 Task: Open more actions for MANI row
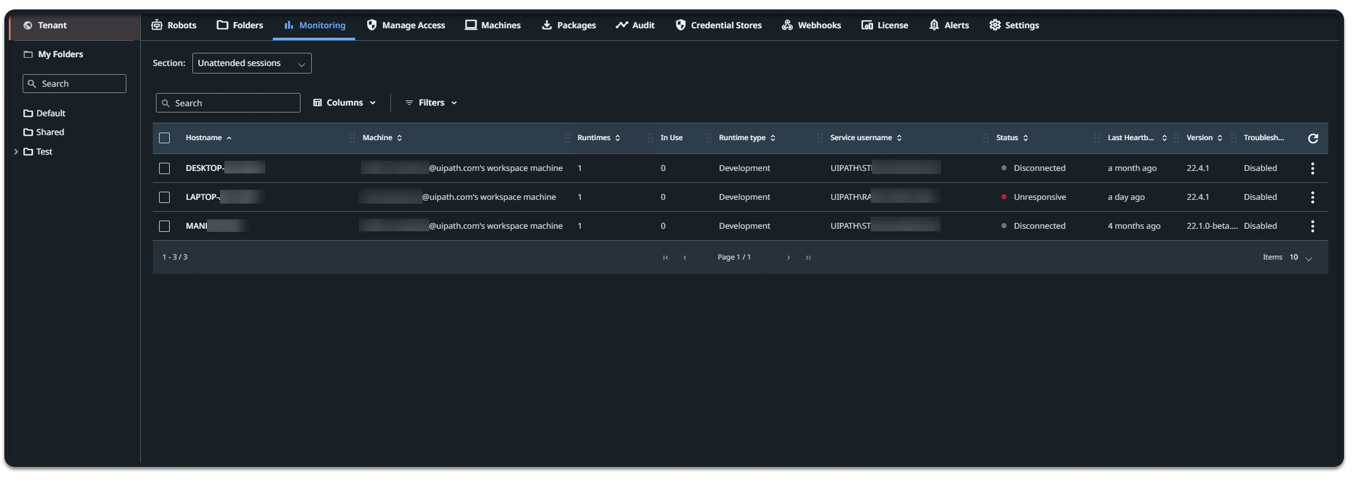1313,226
